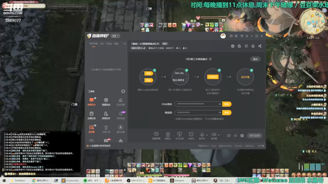Click the mail envelope icon in title bar
The width and height of the screenshot is (328, 184).
231,36
